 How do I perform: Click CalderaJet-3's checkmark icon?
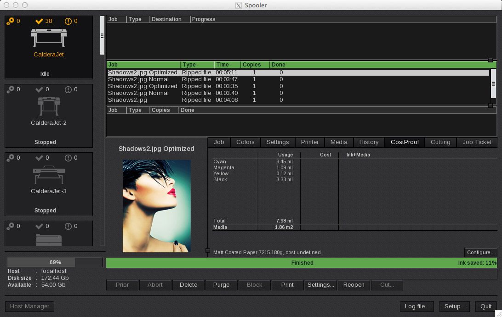[39, 158]
